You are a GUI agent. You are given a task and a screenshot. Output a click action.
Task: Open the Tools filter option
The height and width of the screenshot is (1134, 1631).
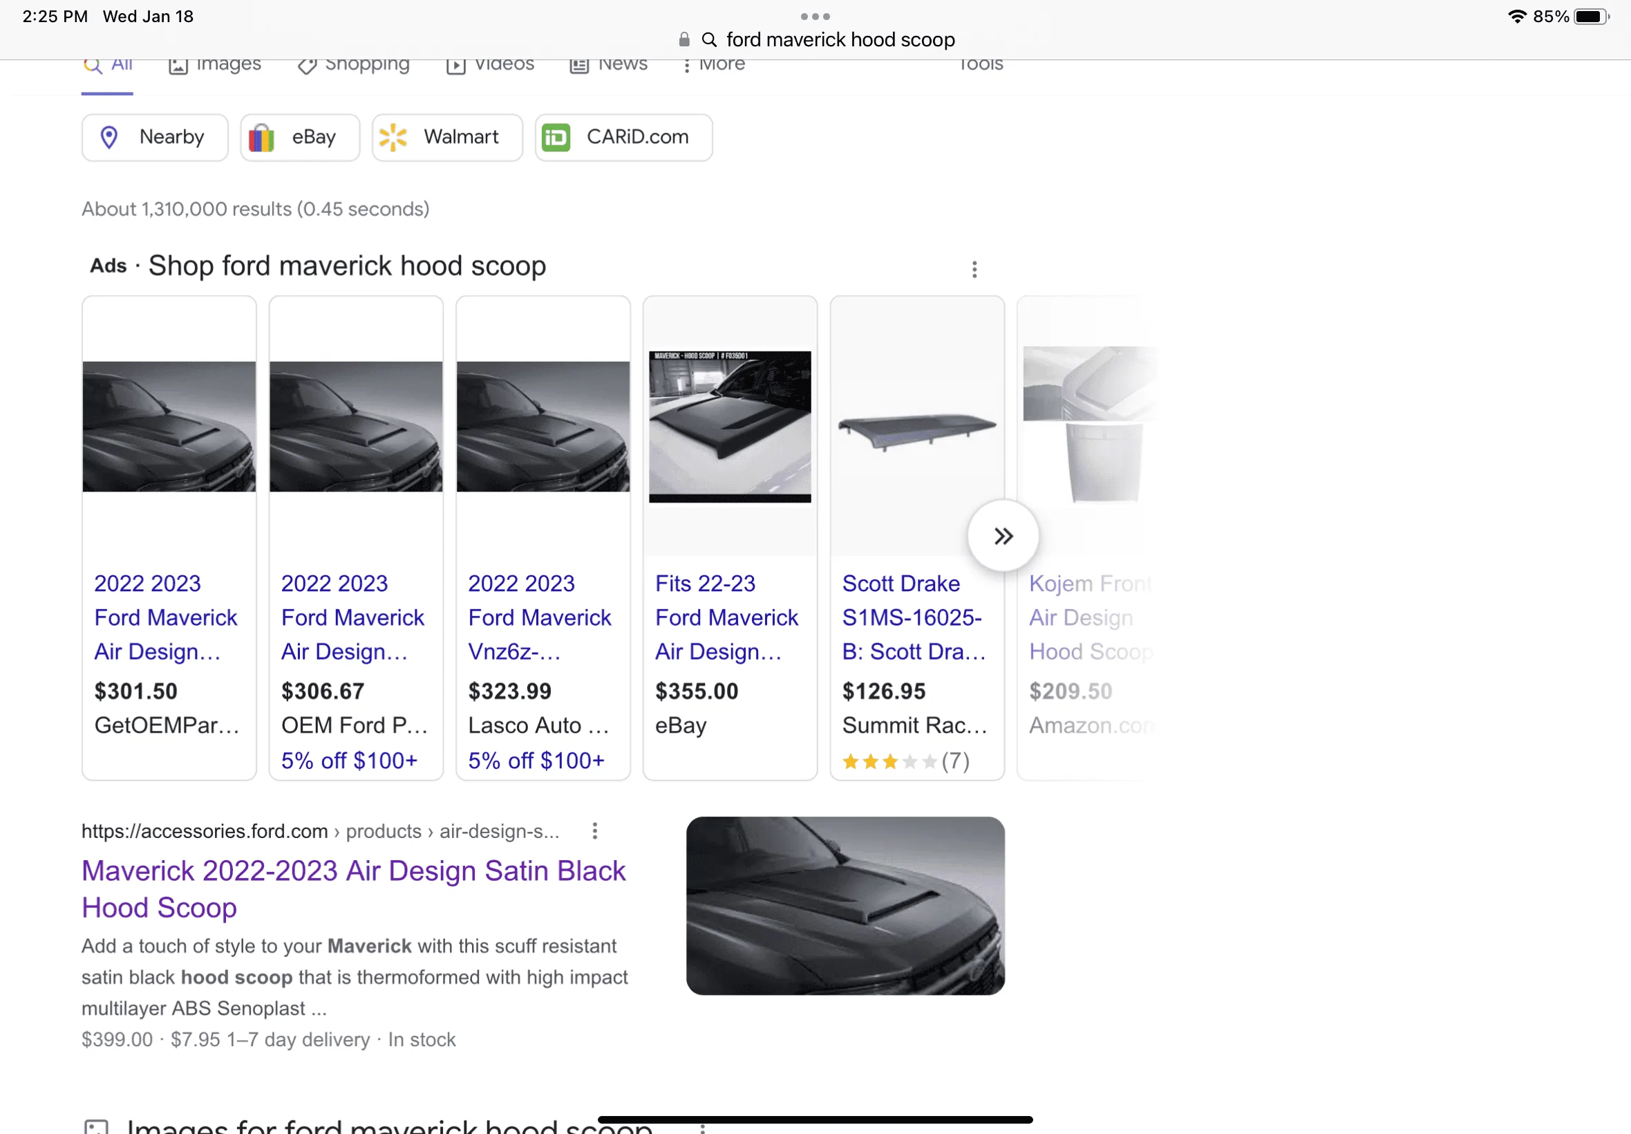[981, 65]
